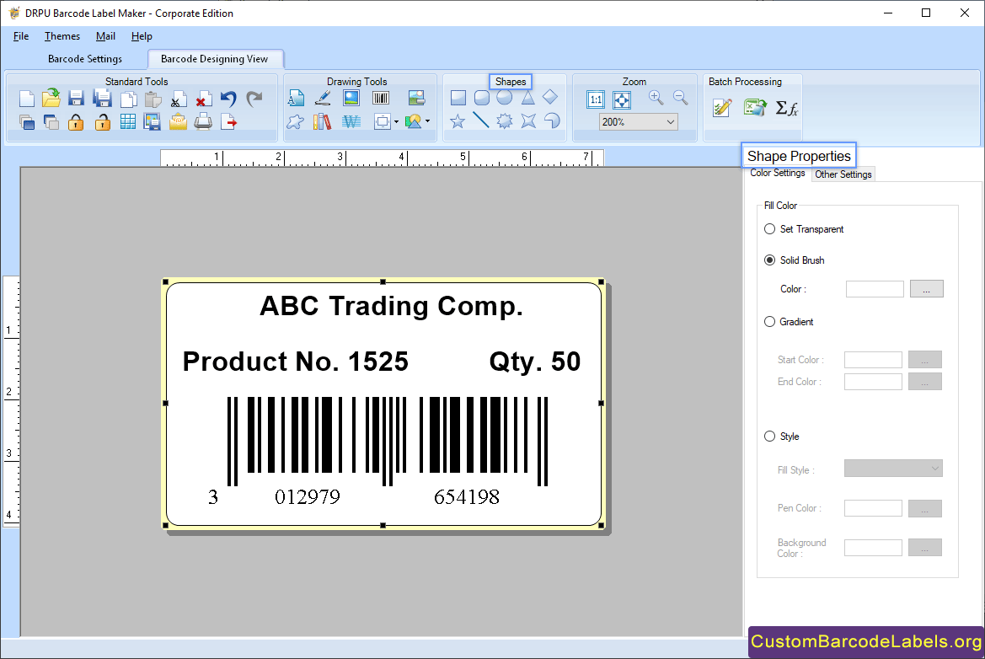This screenshot has height=659, width=985.
Task: Open the Themes menu
Action: pyautogui.click(x=62, y=36)
